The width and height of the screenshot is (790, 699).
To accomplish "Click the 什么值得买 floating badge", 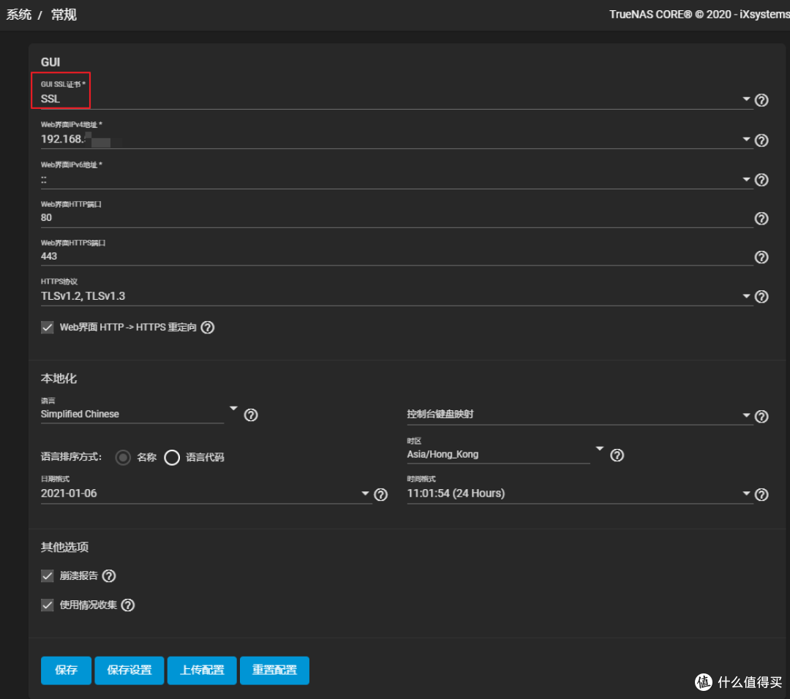I will coord(735,681).
